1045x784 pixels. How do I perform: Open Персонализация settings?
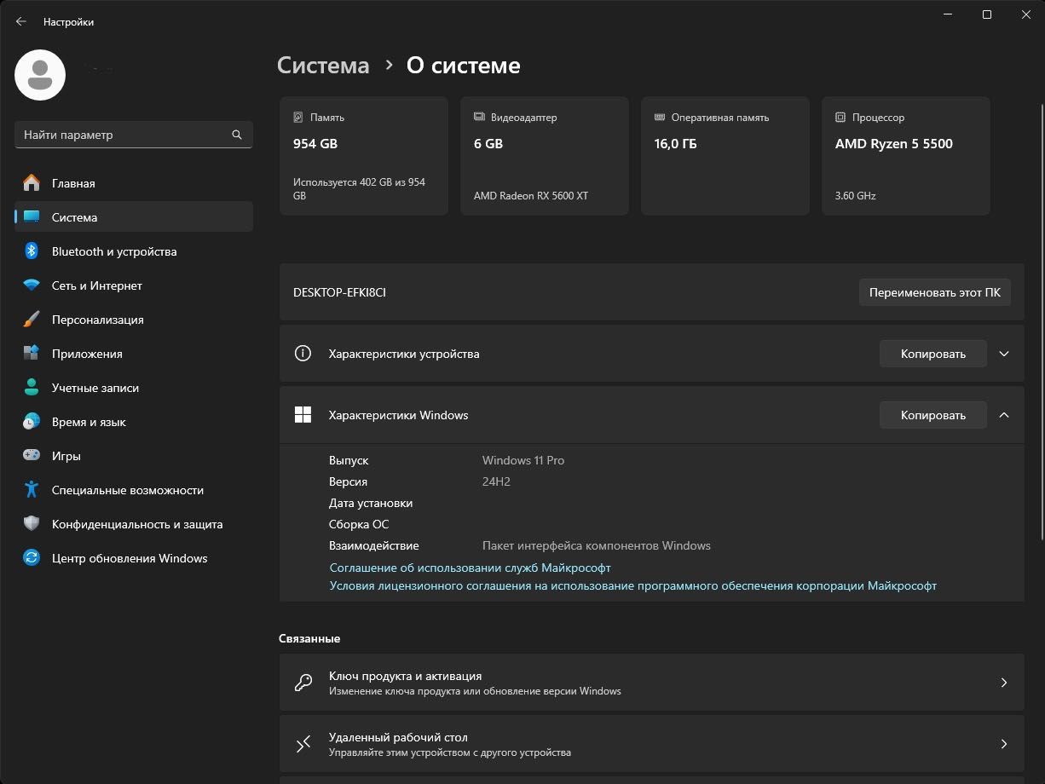click(x=134, y=320)
